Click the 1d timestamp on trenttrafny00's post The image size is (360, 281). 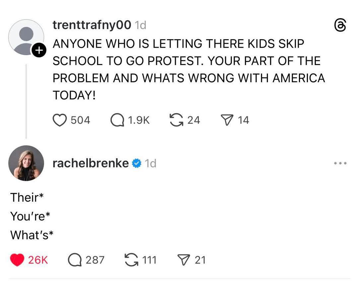tap(141, 25)
